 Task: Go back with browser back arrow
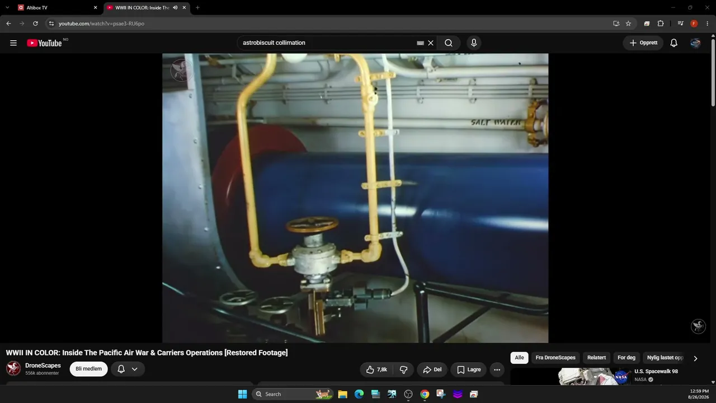tap(8, 24)
